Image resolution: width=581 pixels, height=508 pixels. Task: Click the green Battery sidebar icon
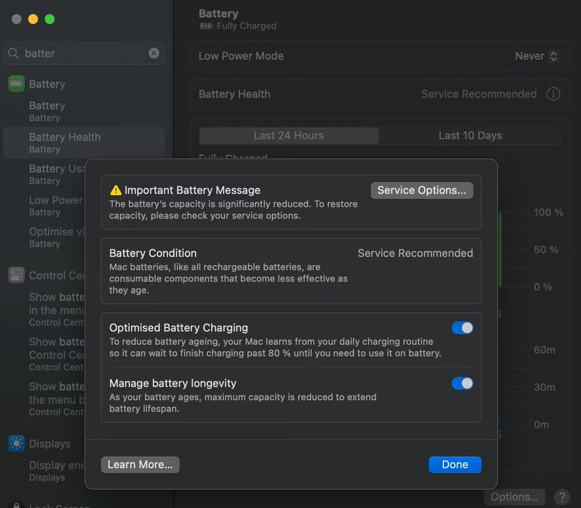click(16, 84)
